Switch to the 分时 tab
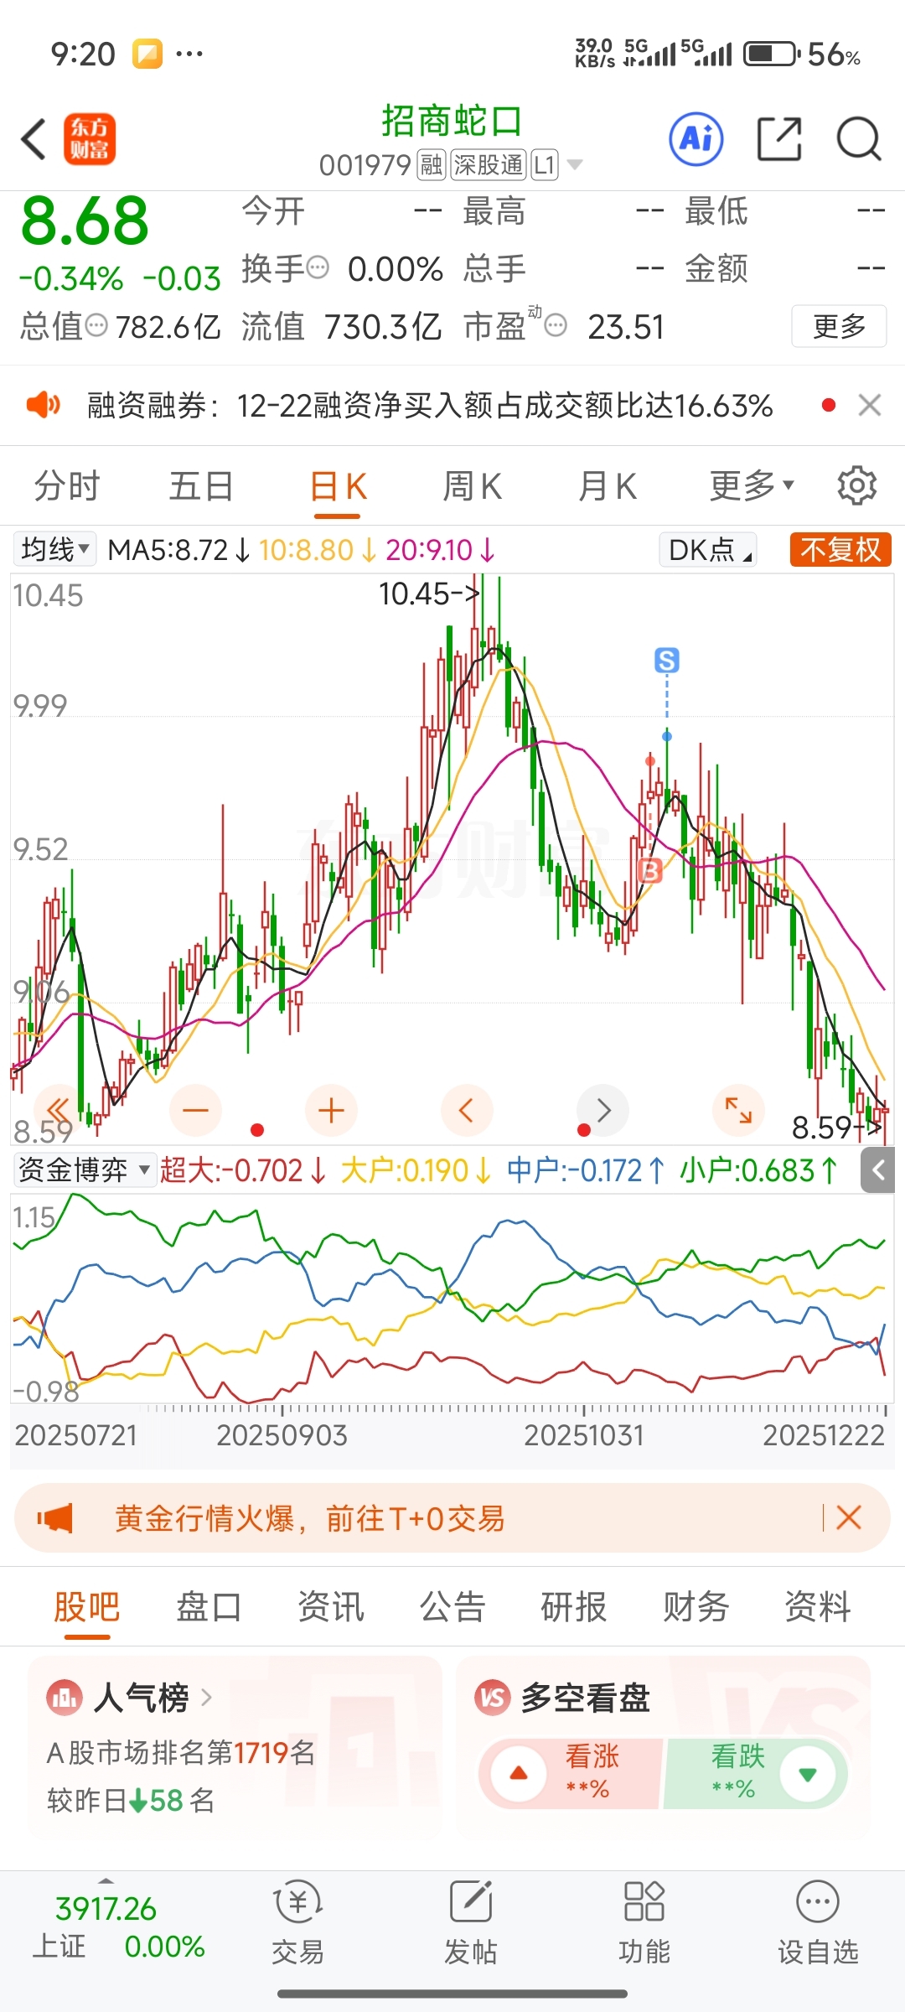The height and width of the screenshot is (2012, 905). [x=67, y=485]
